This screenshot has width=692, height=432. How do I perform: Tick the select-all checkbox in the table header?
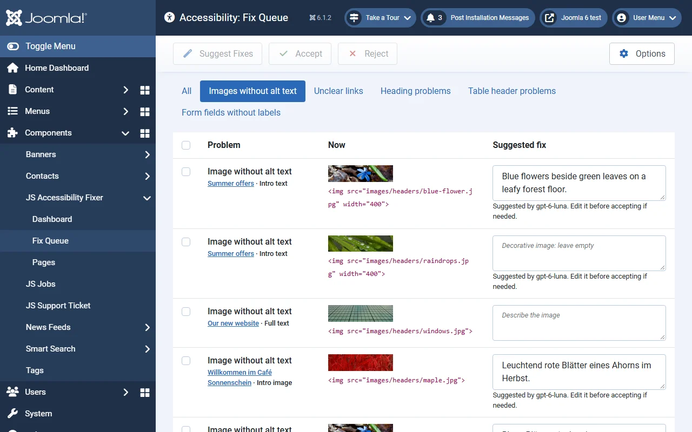186,145
